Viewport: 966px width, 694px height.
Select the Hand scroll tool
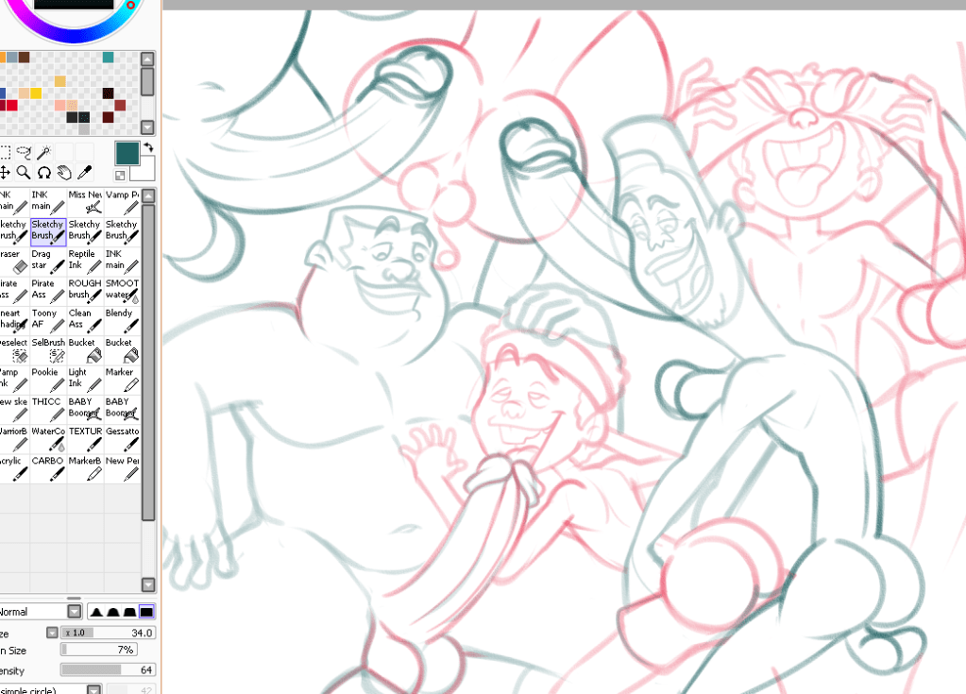click(x=65, y=172)
